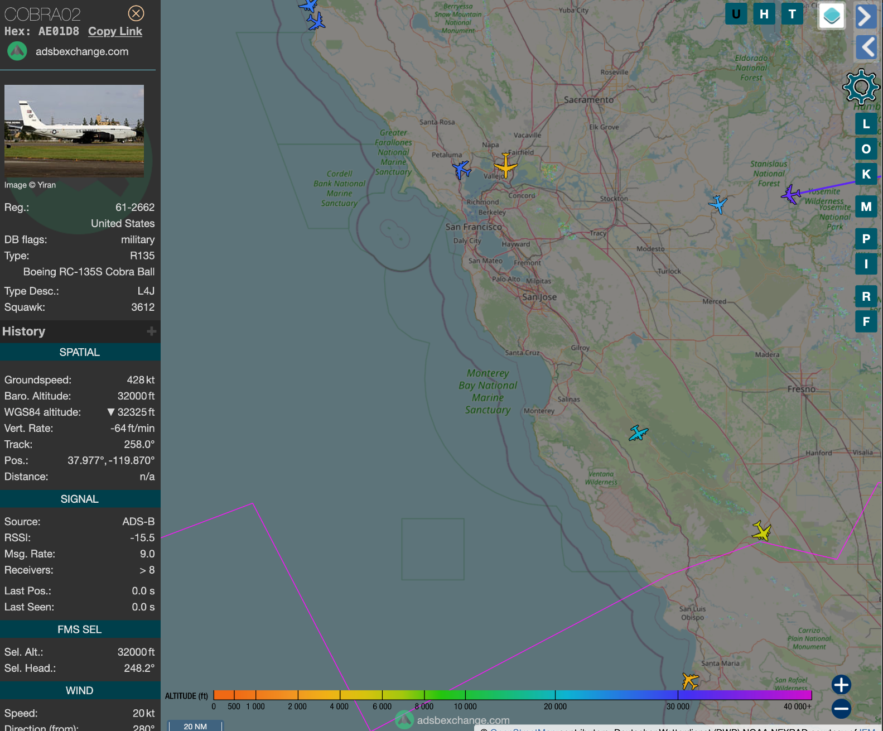Select the purple aircraft near Yosemite
This screenshot has height=731, width=883.
click(791, 195)
